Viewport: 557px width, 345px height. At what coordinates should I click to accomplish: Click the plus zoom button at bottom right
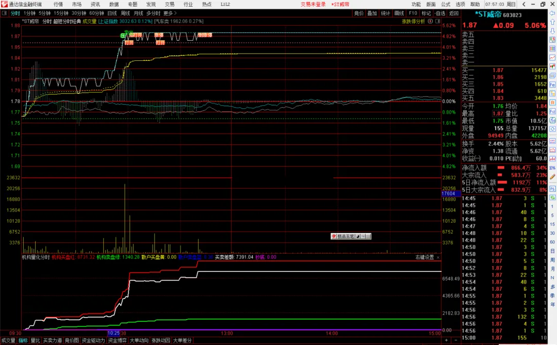446,340
